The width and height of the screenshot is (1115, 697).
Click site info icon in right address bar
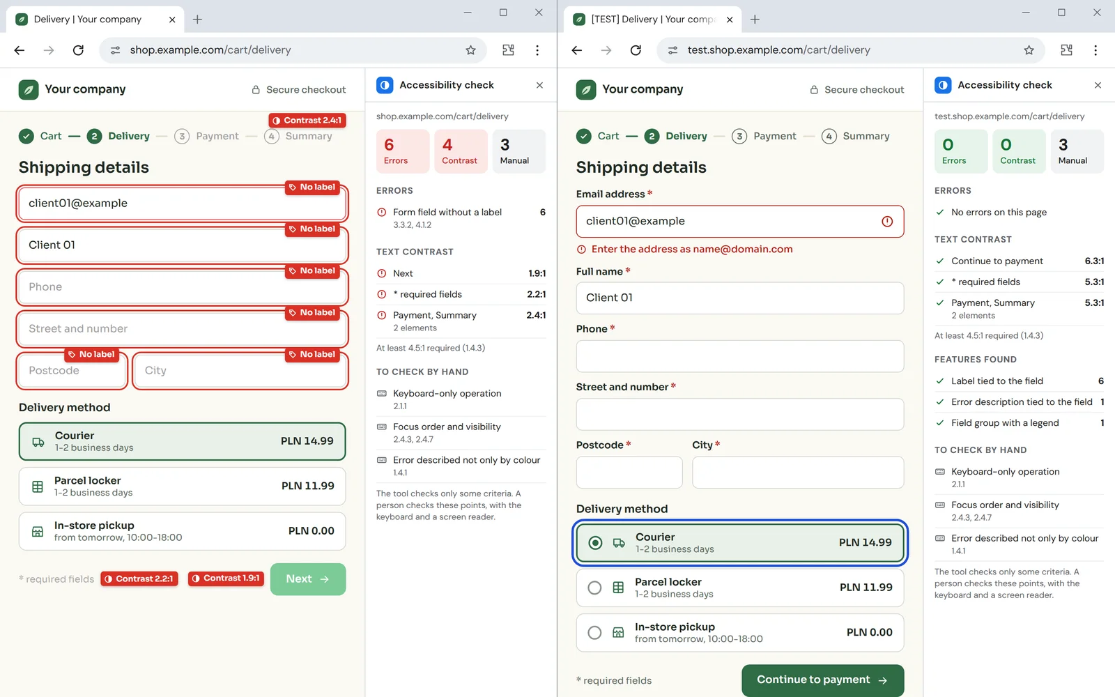(x=672, y=50)
